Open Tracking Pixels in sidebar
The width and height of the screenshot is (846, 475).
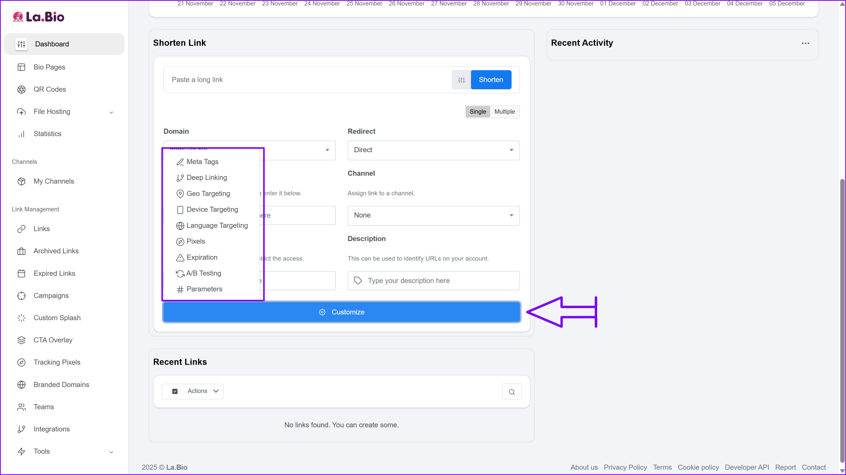57,362
